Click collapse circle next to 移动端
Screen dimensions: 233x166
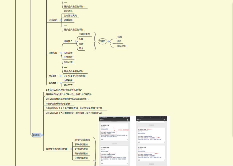point(42,135)
